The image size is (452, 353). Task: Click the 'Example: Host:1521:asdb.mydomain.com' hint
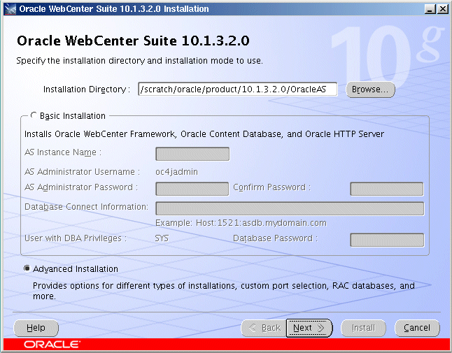241,223
